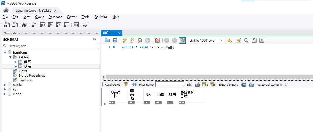Save query to favorites star icon
The image size is (313, 132).
click(x=229, y=40)
